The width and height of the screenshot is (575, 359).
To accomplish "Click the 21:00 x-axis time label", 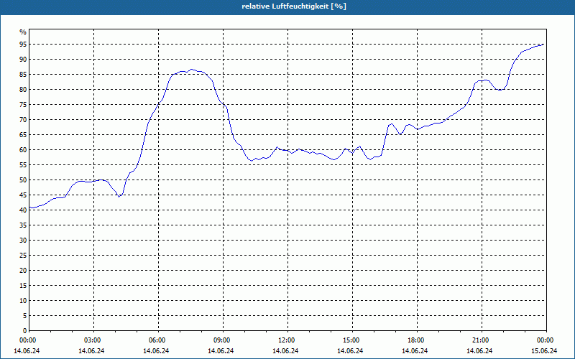I will coord(480,340).
